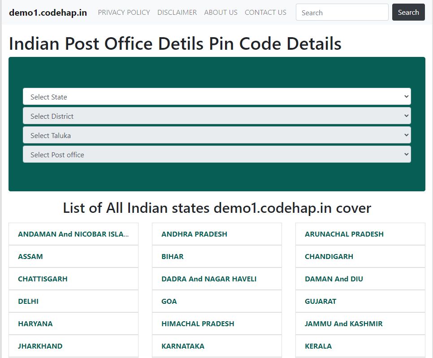Open the Andhra Pradesh state link
This screenshot has width=433, height=358.
tap(194, 234)
